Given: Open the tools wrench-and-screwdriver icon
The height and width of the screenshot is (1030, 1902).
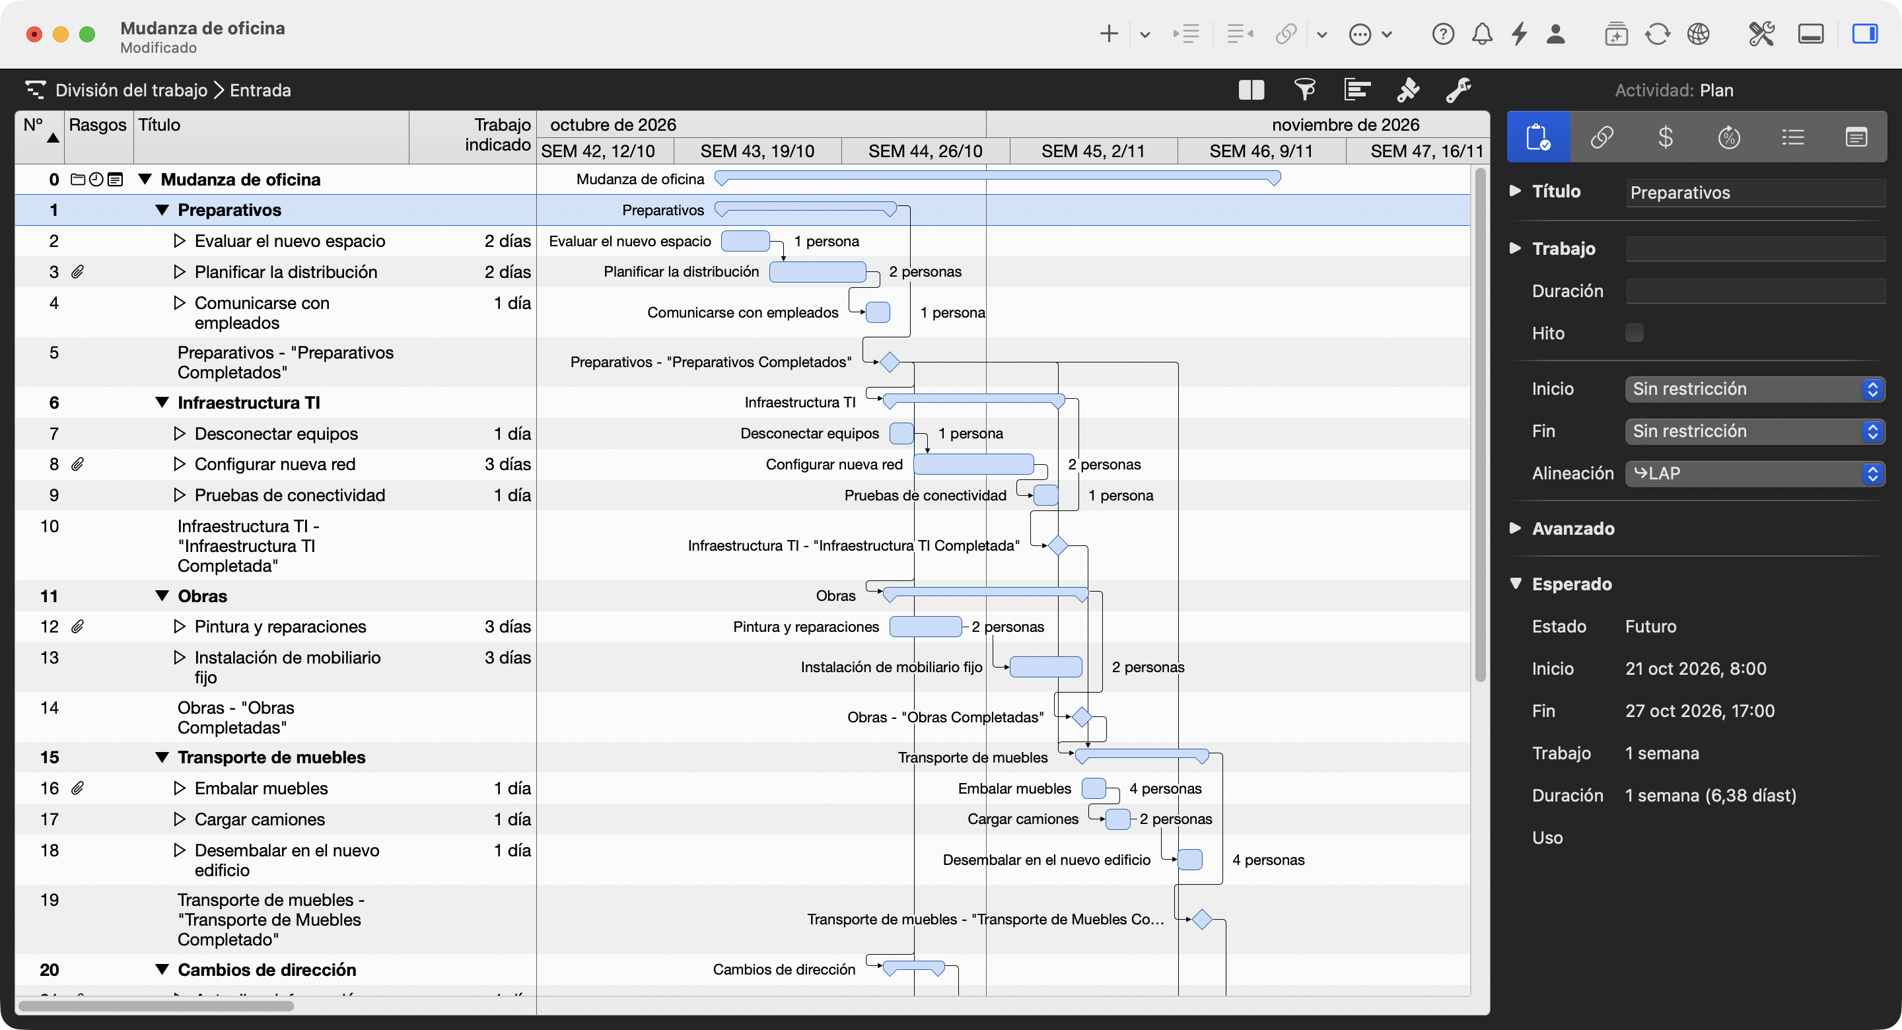Looking at the screenshot, I should tap(1762, 34).
